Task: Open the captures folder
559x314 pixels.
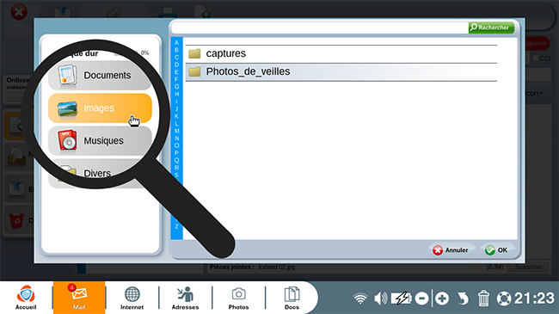Action: (x=341, y=54)
